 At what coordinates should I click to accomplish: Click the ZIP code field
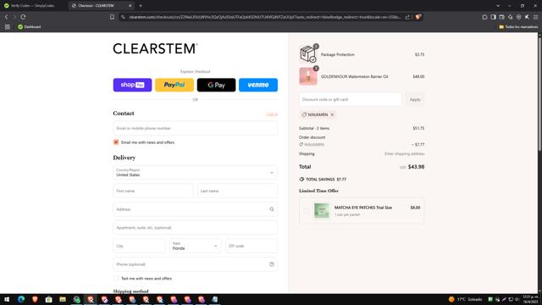[x=252, y=246]
